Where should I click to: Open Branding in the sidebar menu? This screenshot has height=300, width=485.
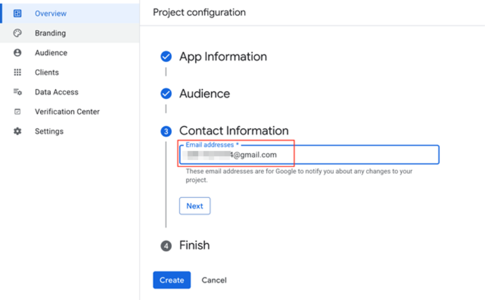(x=50, y=33)
